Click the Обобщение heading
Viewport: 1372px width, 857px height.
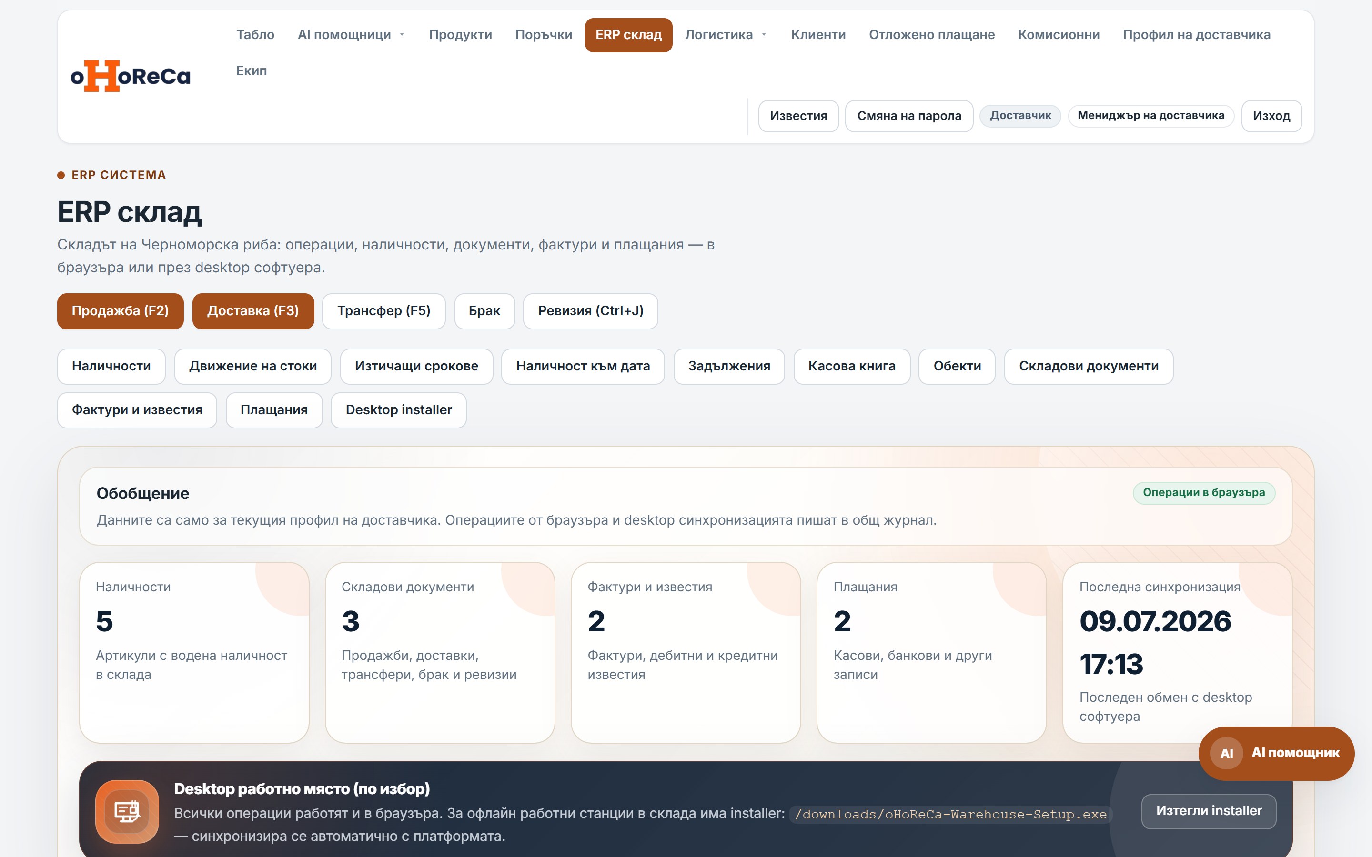[x=143, y=493]
